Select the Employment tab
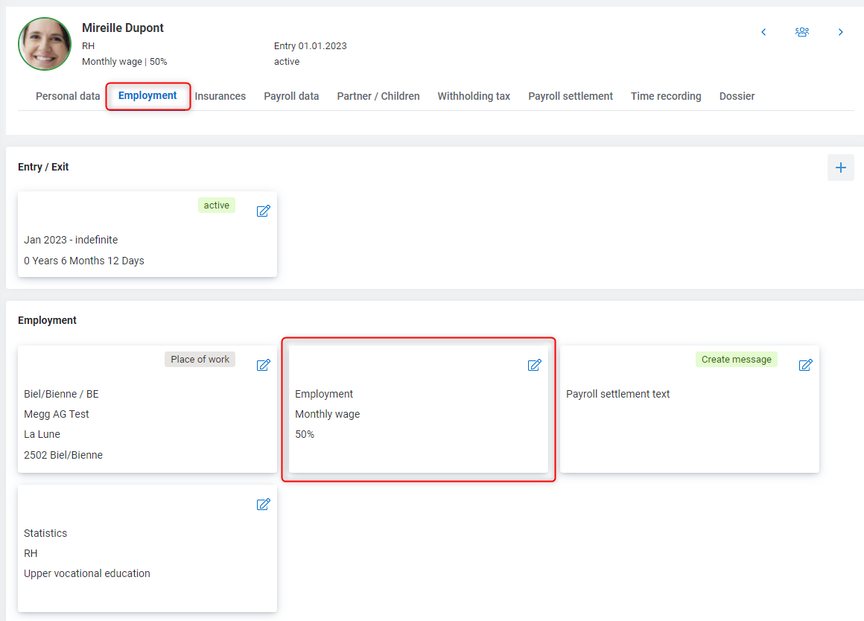Screen dimensions: 864x621 point(147,95)
